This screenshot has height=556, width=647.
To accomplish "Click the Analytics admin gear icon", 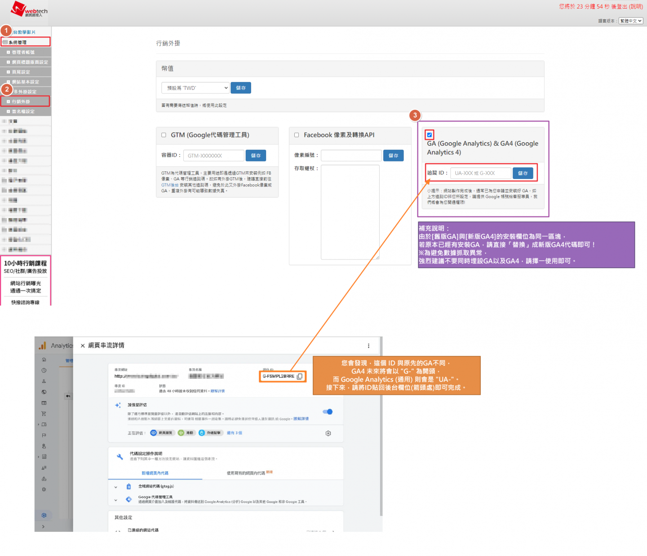I will tap(44, 515).
